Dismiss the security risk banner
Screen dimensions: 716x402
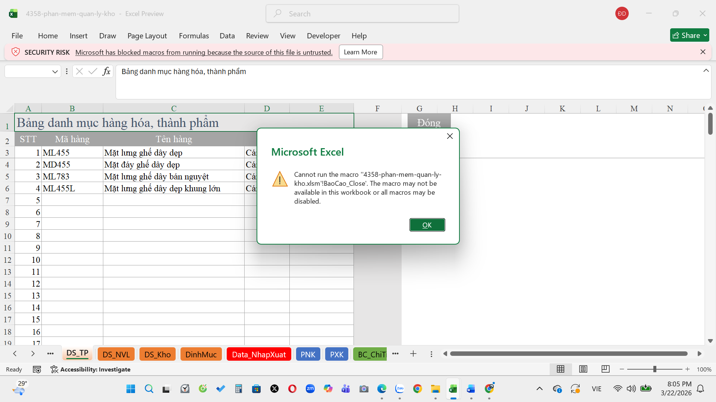(703, 52)
